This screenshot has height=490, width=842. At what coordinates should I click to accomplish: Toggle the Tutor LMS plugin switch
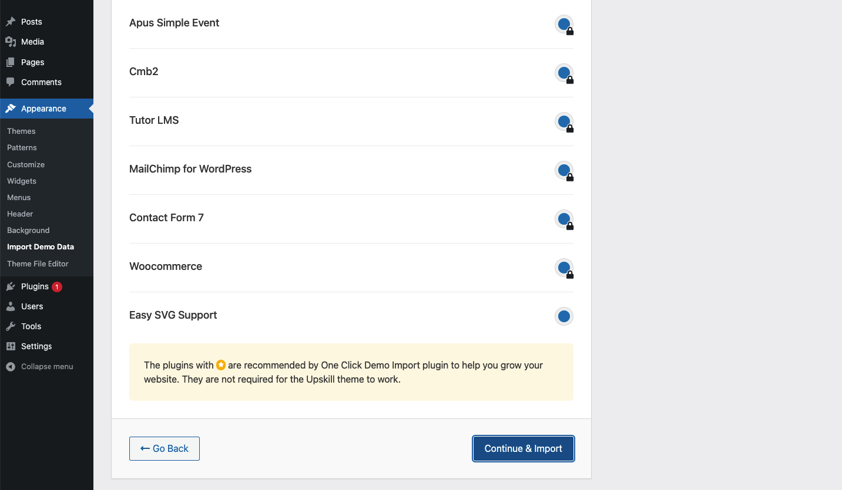563,121
